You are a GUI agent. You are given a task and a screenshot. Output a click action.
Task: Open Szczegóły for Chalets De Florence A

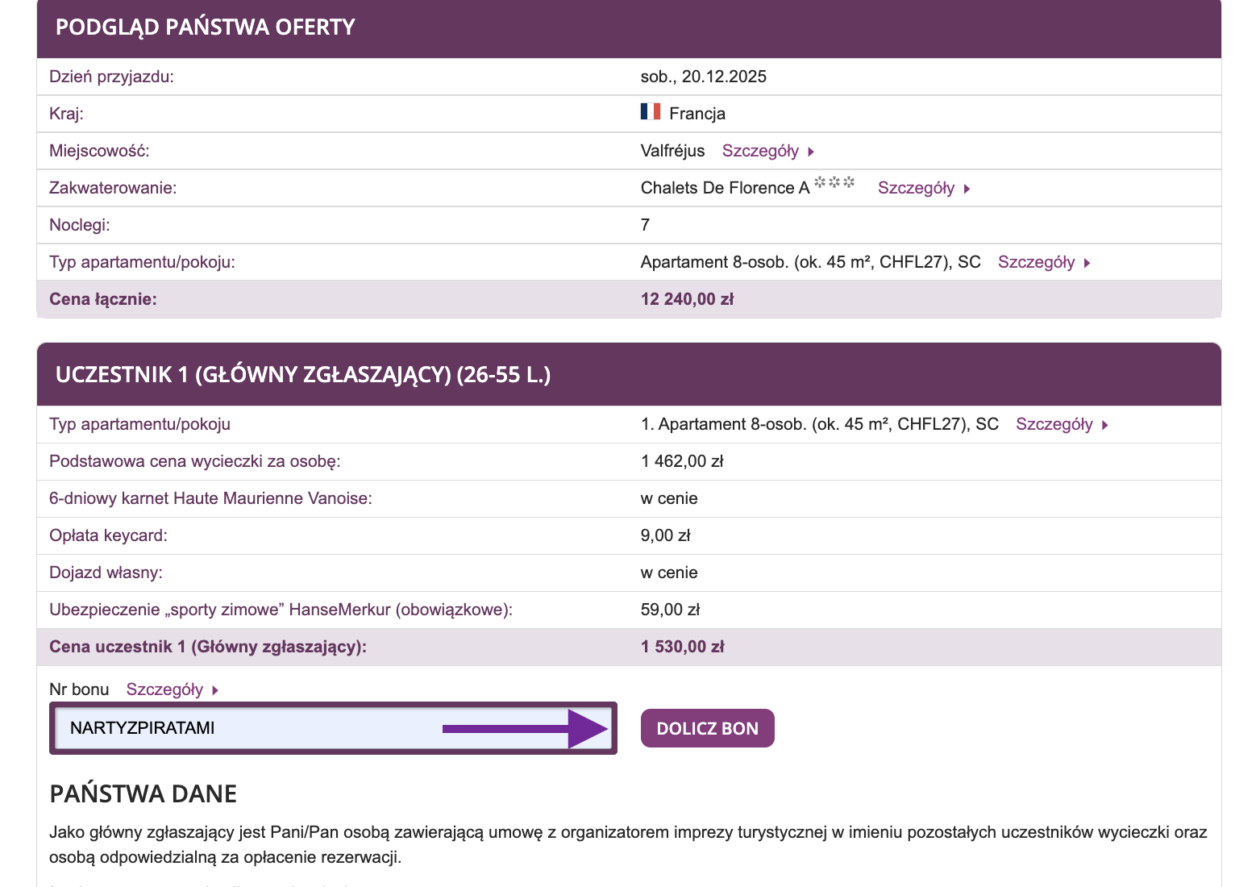click(x=915, y=188)
